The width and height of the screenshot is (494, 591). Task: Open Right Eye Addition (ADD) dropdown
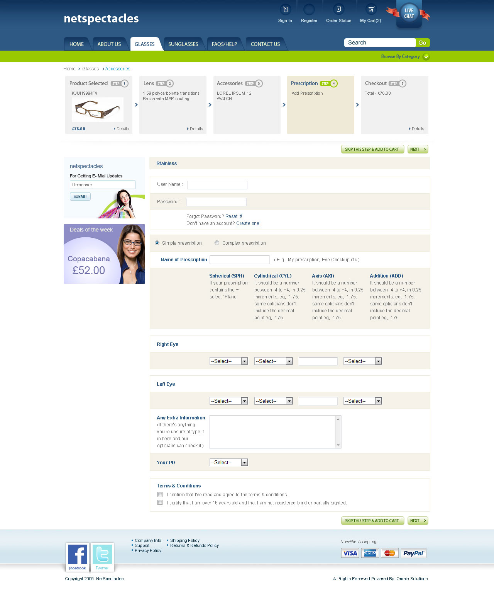362,361
